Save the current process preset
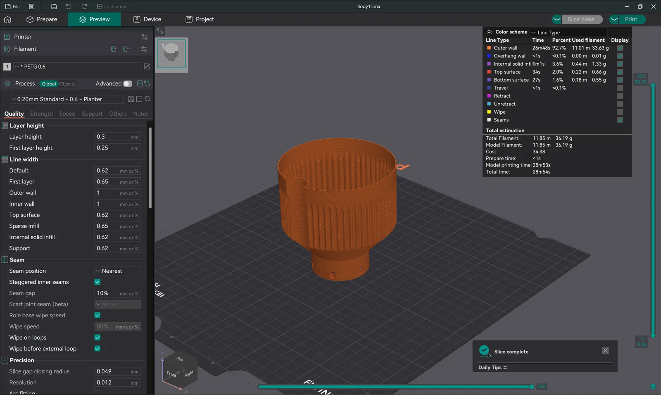Image resolution: width=661 pixels, height=395 pixels. pyautogui.click(x=131, y=99)
